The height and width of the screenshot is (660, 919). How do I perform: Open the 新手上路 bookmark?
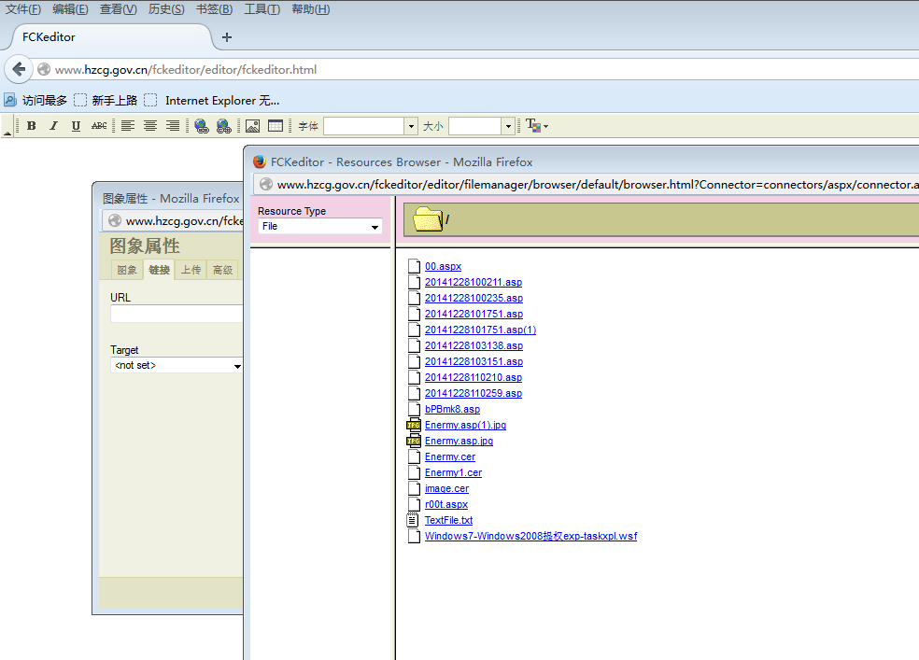(106, 100)
